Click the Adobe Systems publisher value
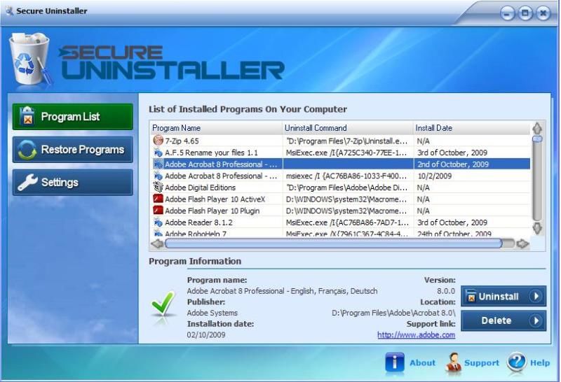561x382 pixels. pyautogui.click(x=212, y=313)
